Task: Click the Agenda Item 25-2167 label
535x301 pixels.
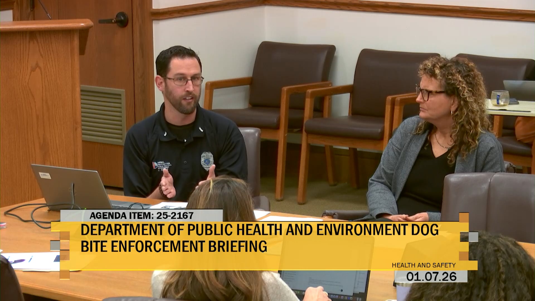Action: point(141,215)
